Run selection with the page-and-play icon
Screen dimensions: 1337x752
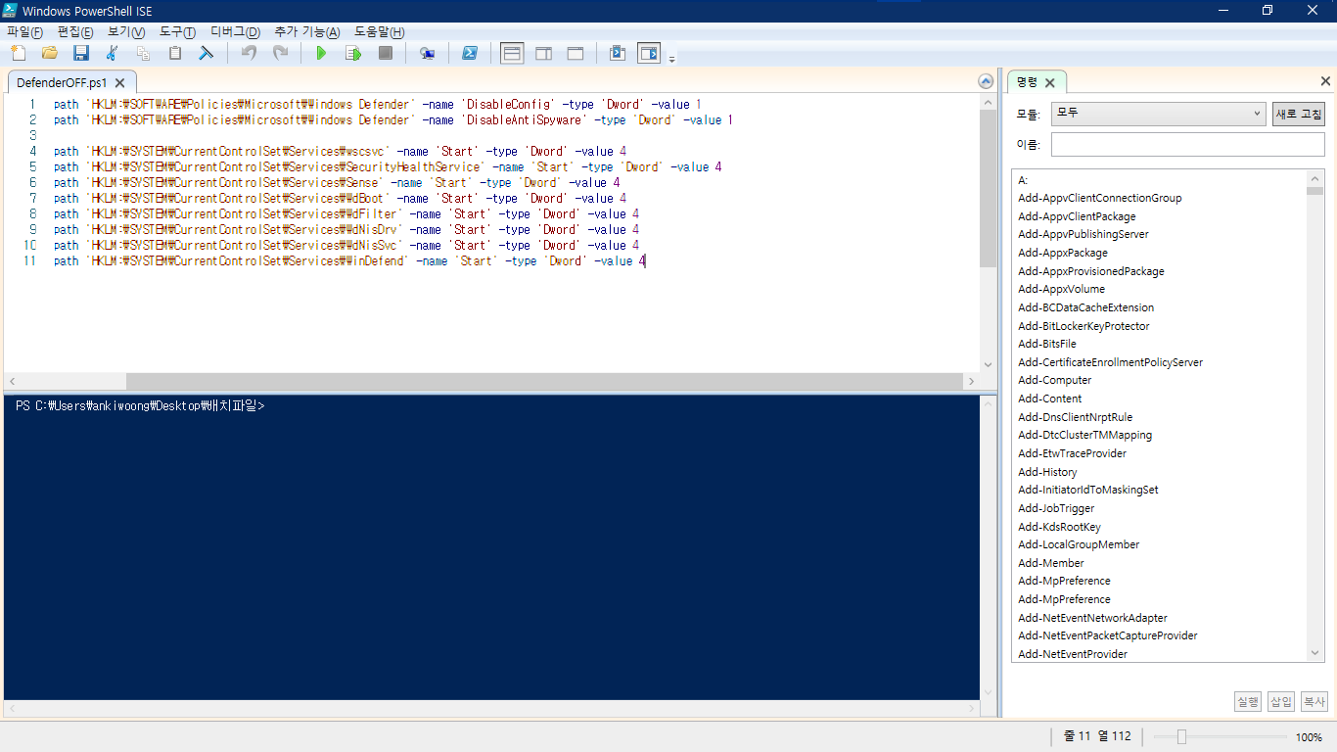click(x=353, y=53)
